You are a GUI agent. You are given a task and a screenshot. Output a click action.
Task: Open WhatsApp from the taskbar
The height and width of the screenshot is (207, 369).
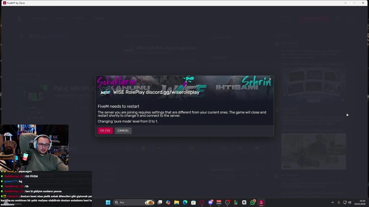coord(253,202)
